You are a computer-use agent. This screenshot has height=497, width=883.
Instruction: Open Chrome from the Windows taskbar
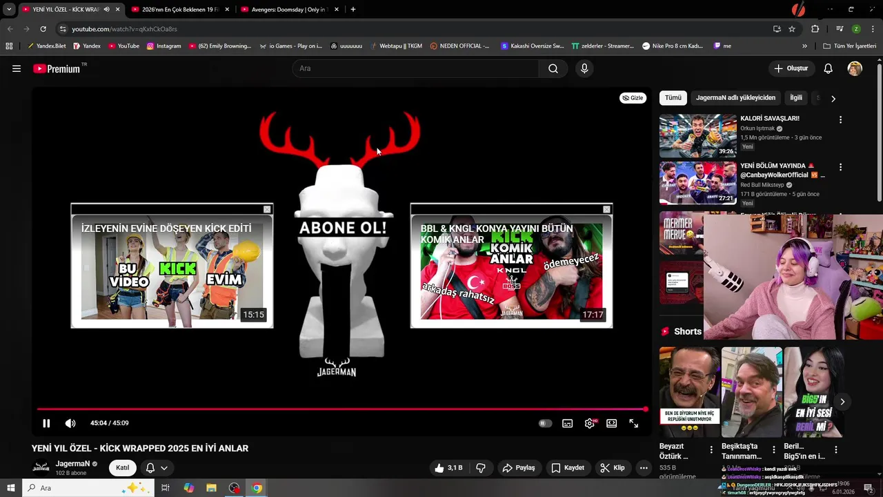[x=257, y=488]
